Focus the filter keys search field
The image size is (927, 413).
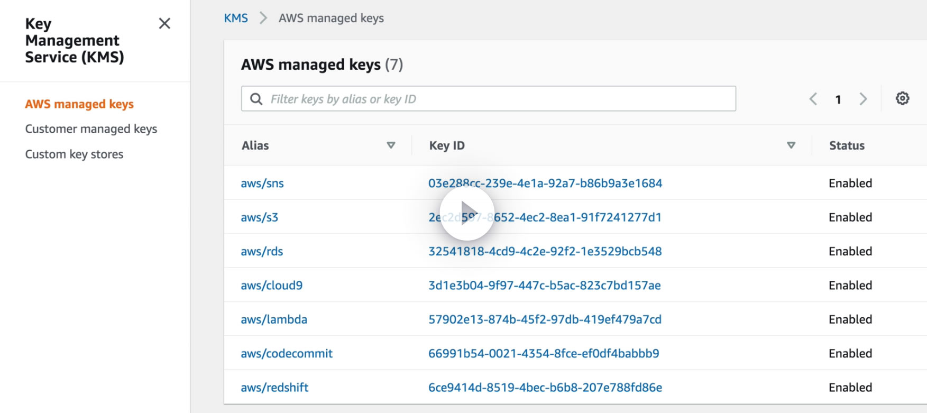497,99
